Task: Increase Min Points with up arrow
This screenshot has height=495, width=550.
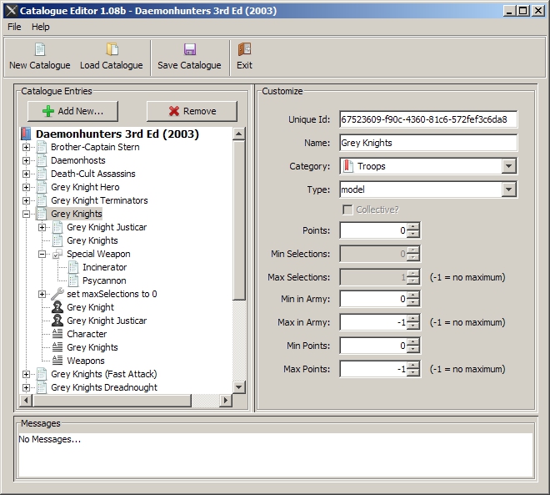Action: coord(414,342)
